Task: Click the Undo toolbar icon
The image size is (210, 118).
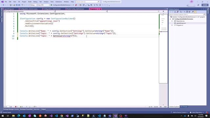Action: (22, 5)
